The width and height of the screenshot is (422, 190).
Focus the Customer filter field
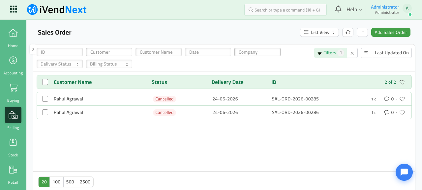[109, 52]
